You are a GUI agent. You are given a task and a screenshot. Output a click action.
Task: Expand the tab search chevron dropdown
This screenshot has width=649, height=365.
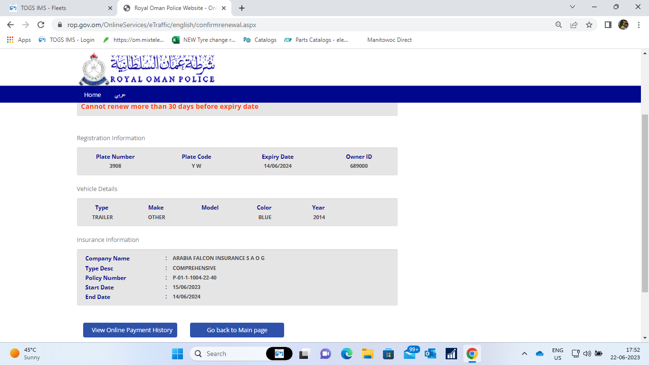[x=573, y=7]
